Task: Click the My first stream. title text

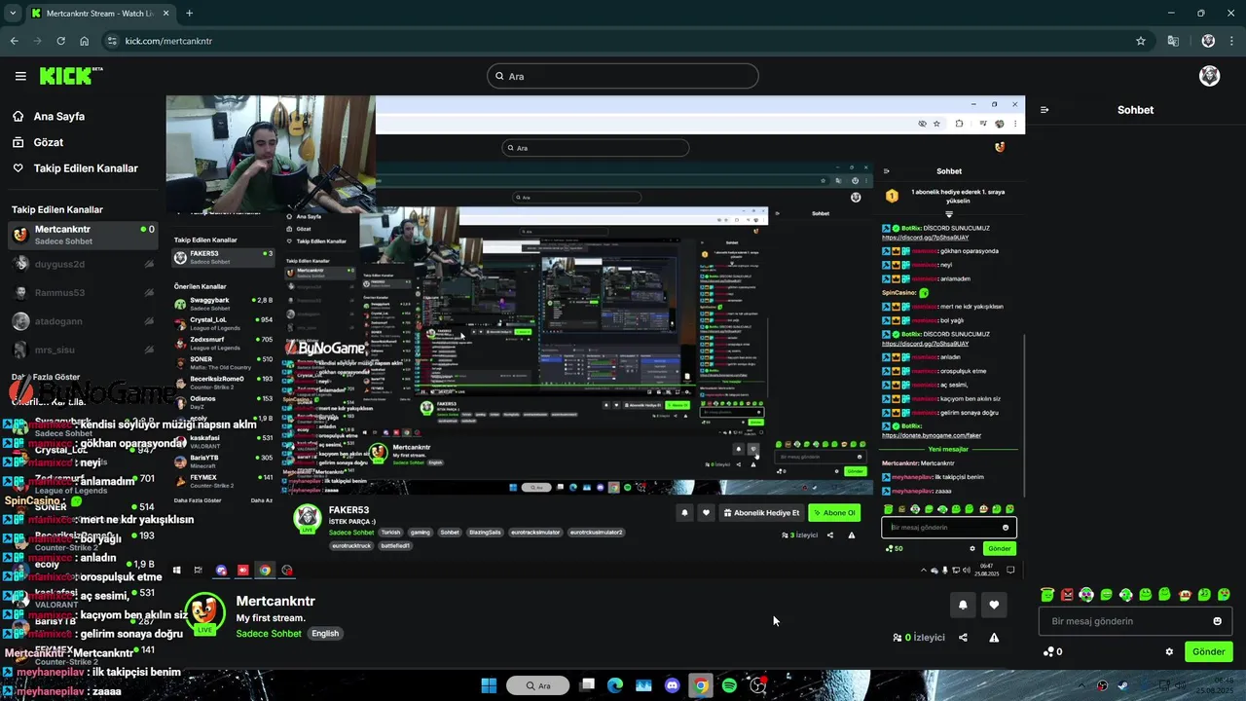Action: tap(271, 618)
